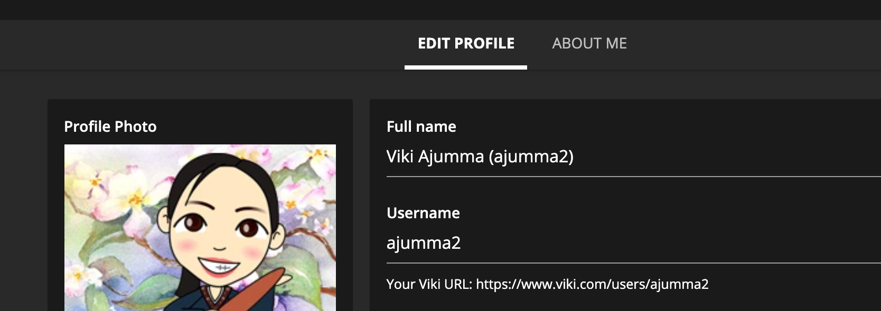Click the "Username" label
The image size is (881, 311).
[423, 213]
